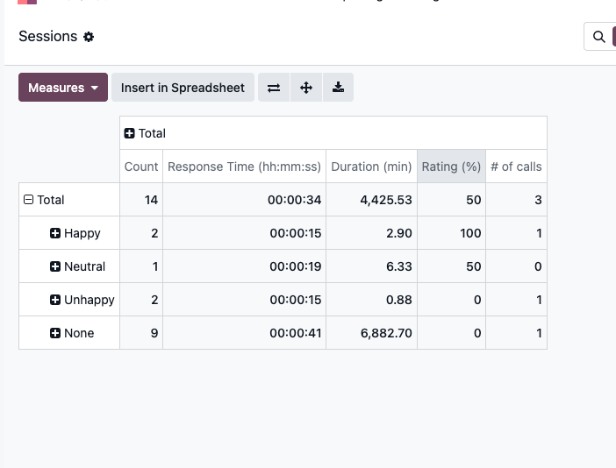616x468 pixels.
Task: Click Neutral row rating value 50
Action: coord(451,266)
